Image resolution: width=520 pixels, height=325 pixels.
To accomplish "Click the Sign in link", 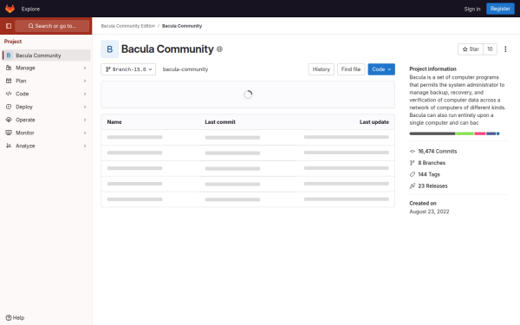I will (x=472, y=9).
